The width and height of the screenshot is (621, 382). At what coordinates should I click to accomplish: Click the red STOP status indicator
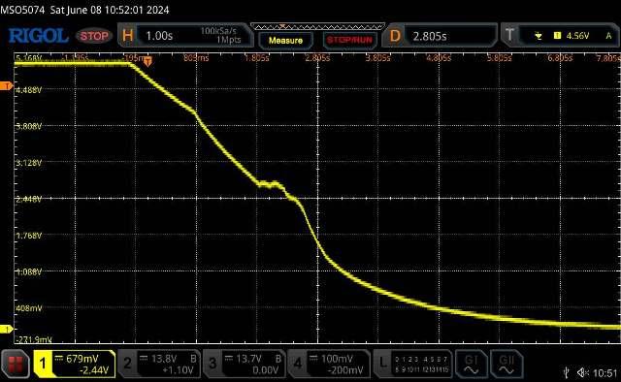tap(94, 36)
